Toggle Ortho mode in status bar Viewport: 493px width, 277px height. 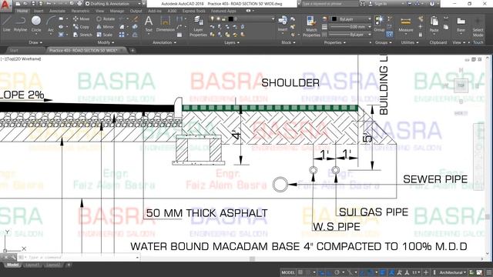pos(330,272)
